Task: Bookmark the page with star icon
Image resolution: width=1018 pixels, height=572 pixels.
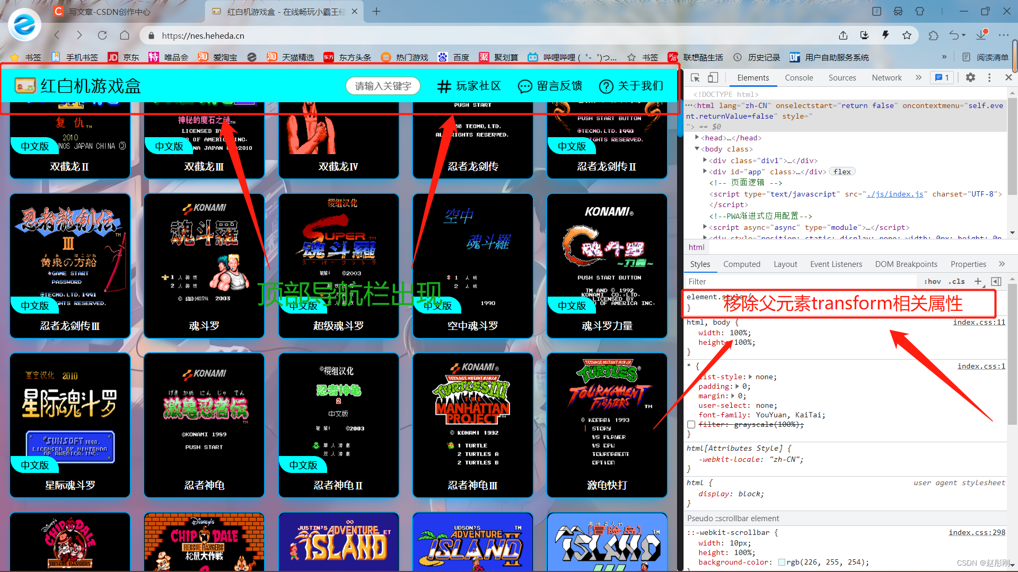Action: point(907,35)
